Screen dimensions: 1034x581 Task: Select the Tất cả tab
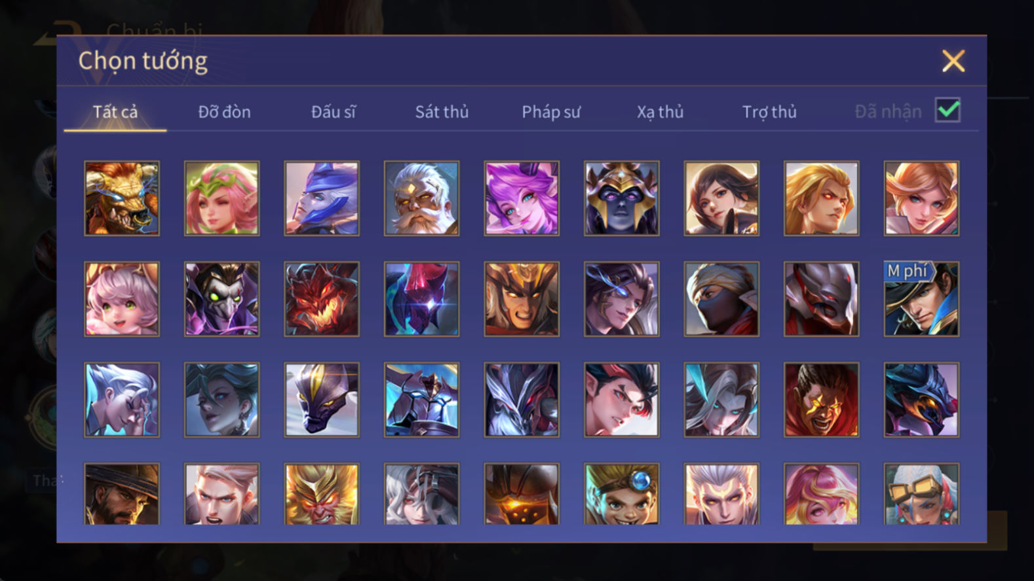115,112
